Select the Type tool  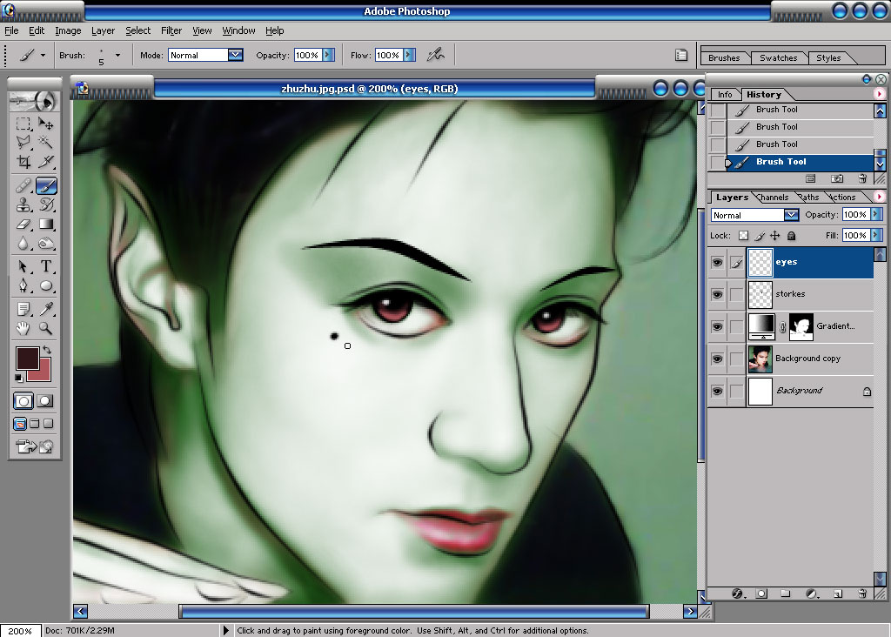pyautogui.click(x=46, y=266)
